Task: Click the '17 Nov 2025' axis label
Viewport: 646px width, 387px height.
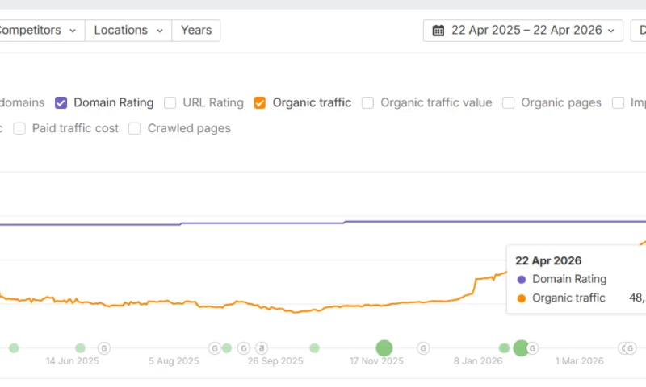Action: click(x=376, y=361)
